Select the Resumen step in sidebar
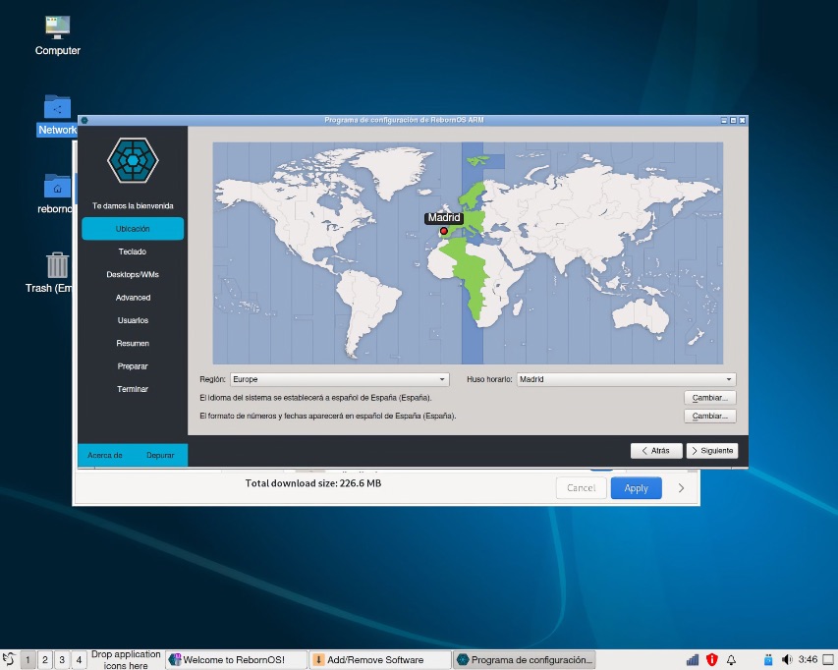The image size is (838, 670). point(133,344)
